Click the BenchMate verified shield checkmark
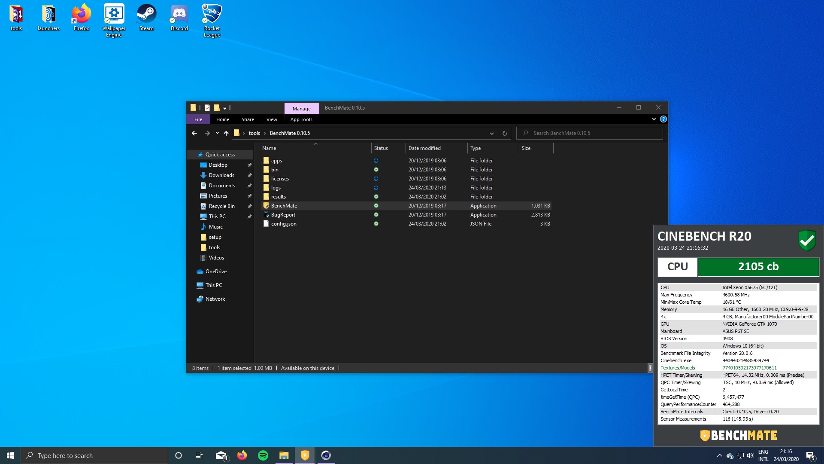Viewport: 824px width, 464px height. coord(807,241)
